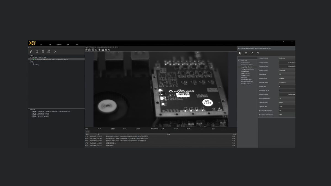Click the Acquisition Stop command button
This screenshot has width=331, height=186.
[287, 66]
